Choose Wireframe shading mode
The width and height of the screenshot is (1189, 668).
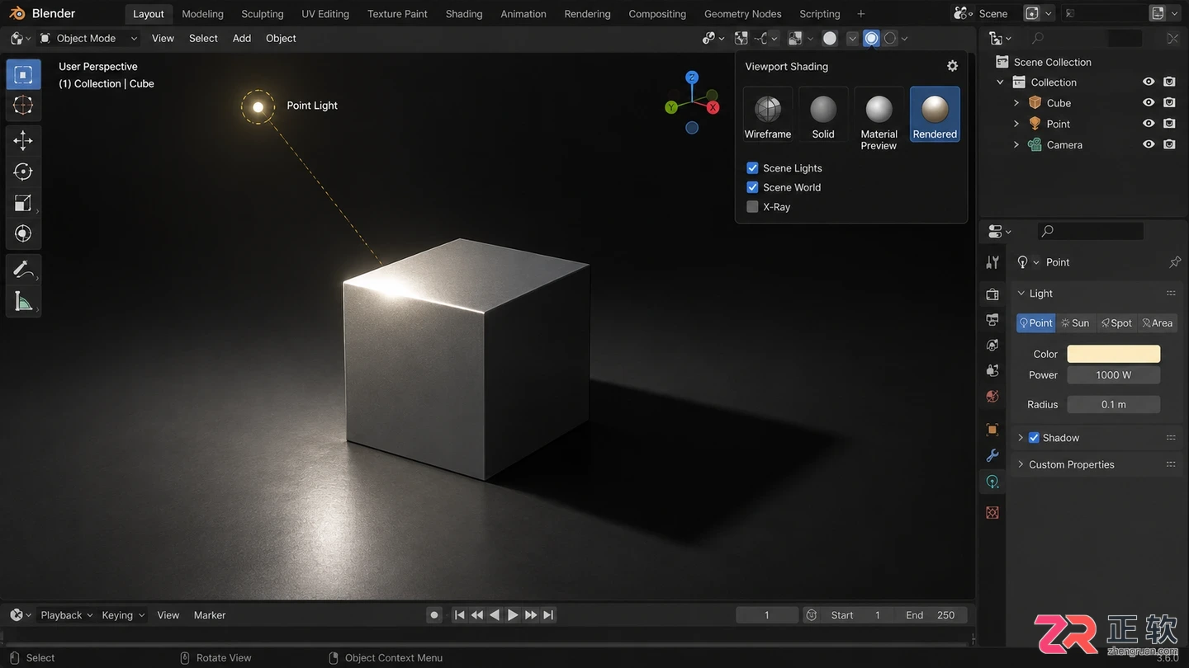click(768, 115)
